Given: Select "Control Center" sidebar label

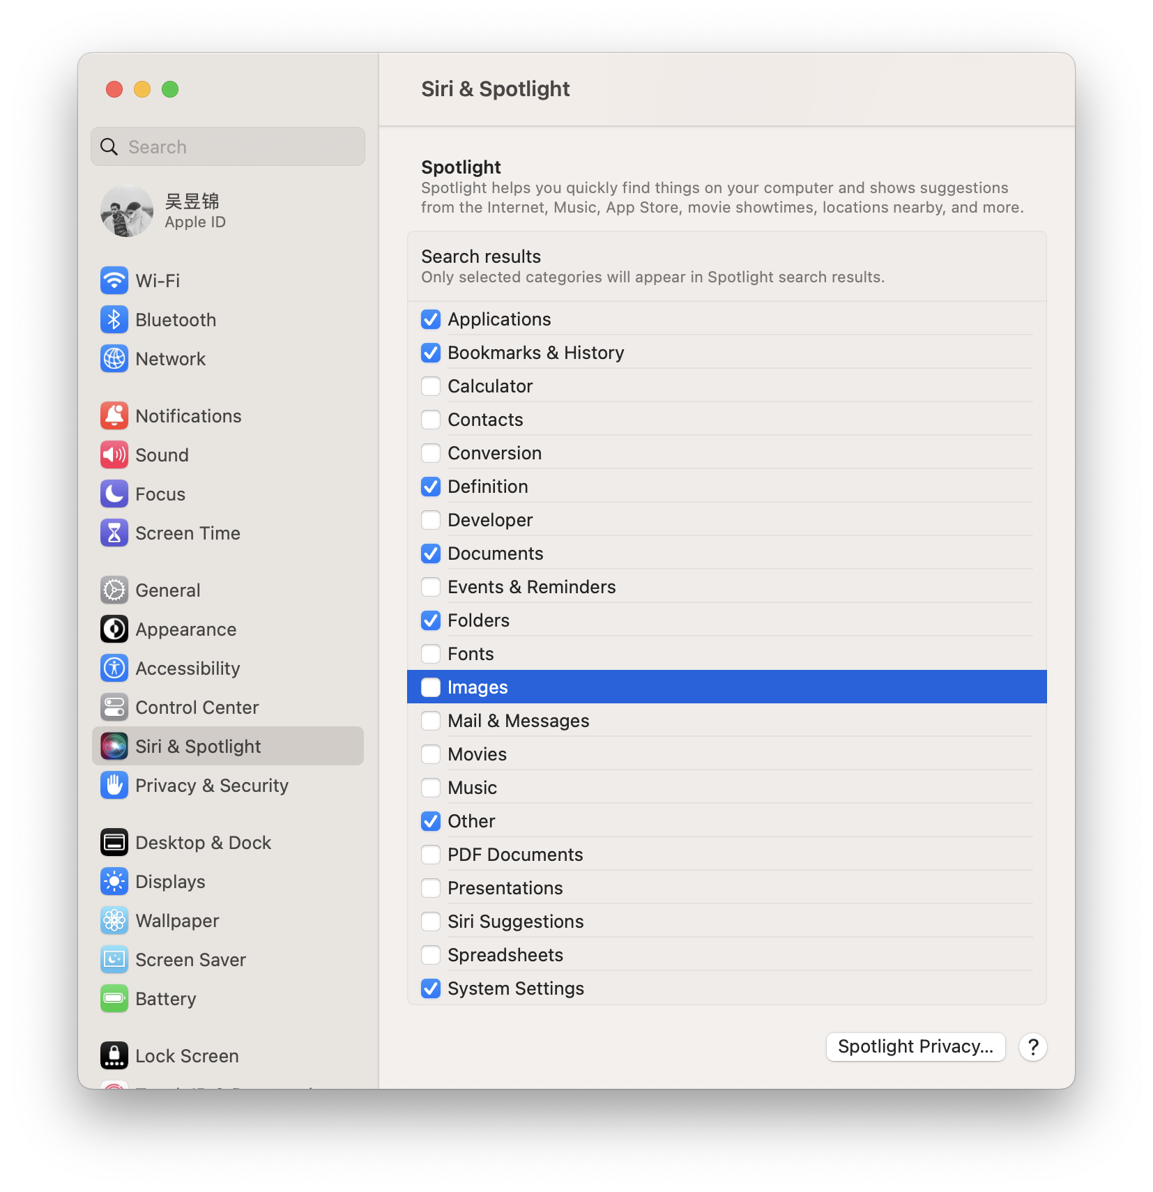Looking at the screenshot, I should pyautogui.click(x=197, y=708).
